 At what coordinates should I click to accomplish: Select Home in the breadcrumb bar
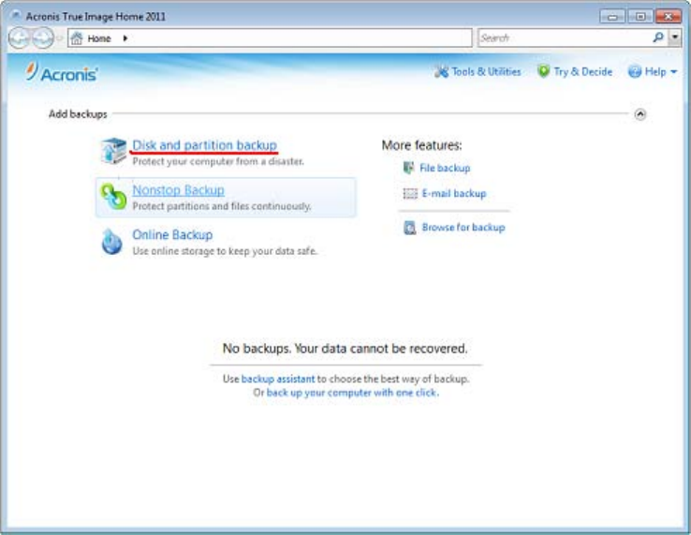point(98,38)
